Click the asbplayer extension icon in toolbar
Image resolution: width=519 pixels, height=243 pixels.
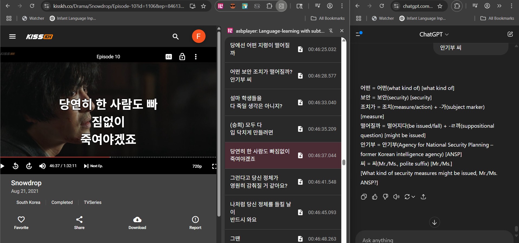221,6
